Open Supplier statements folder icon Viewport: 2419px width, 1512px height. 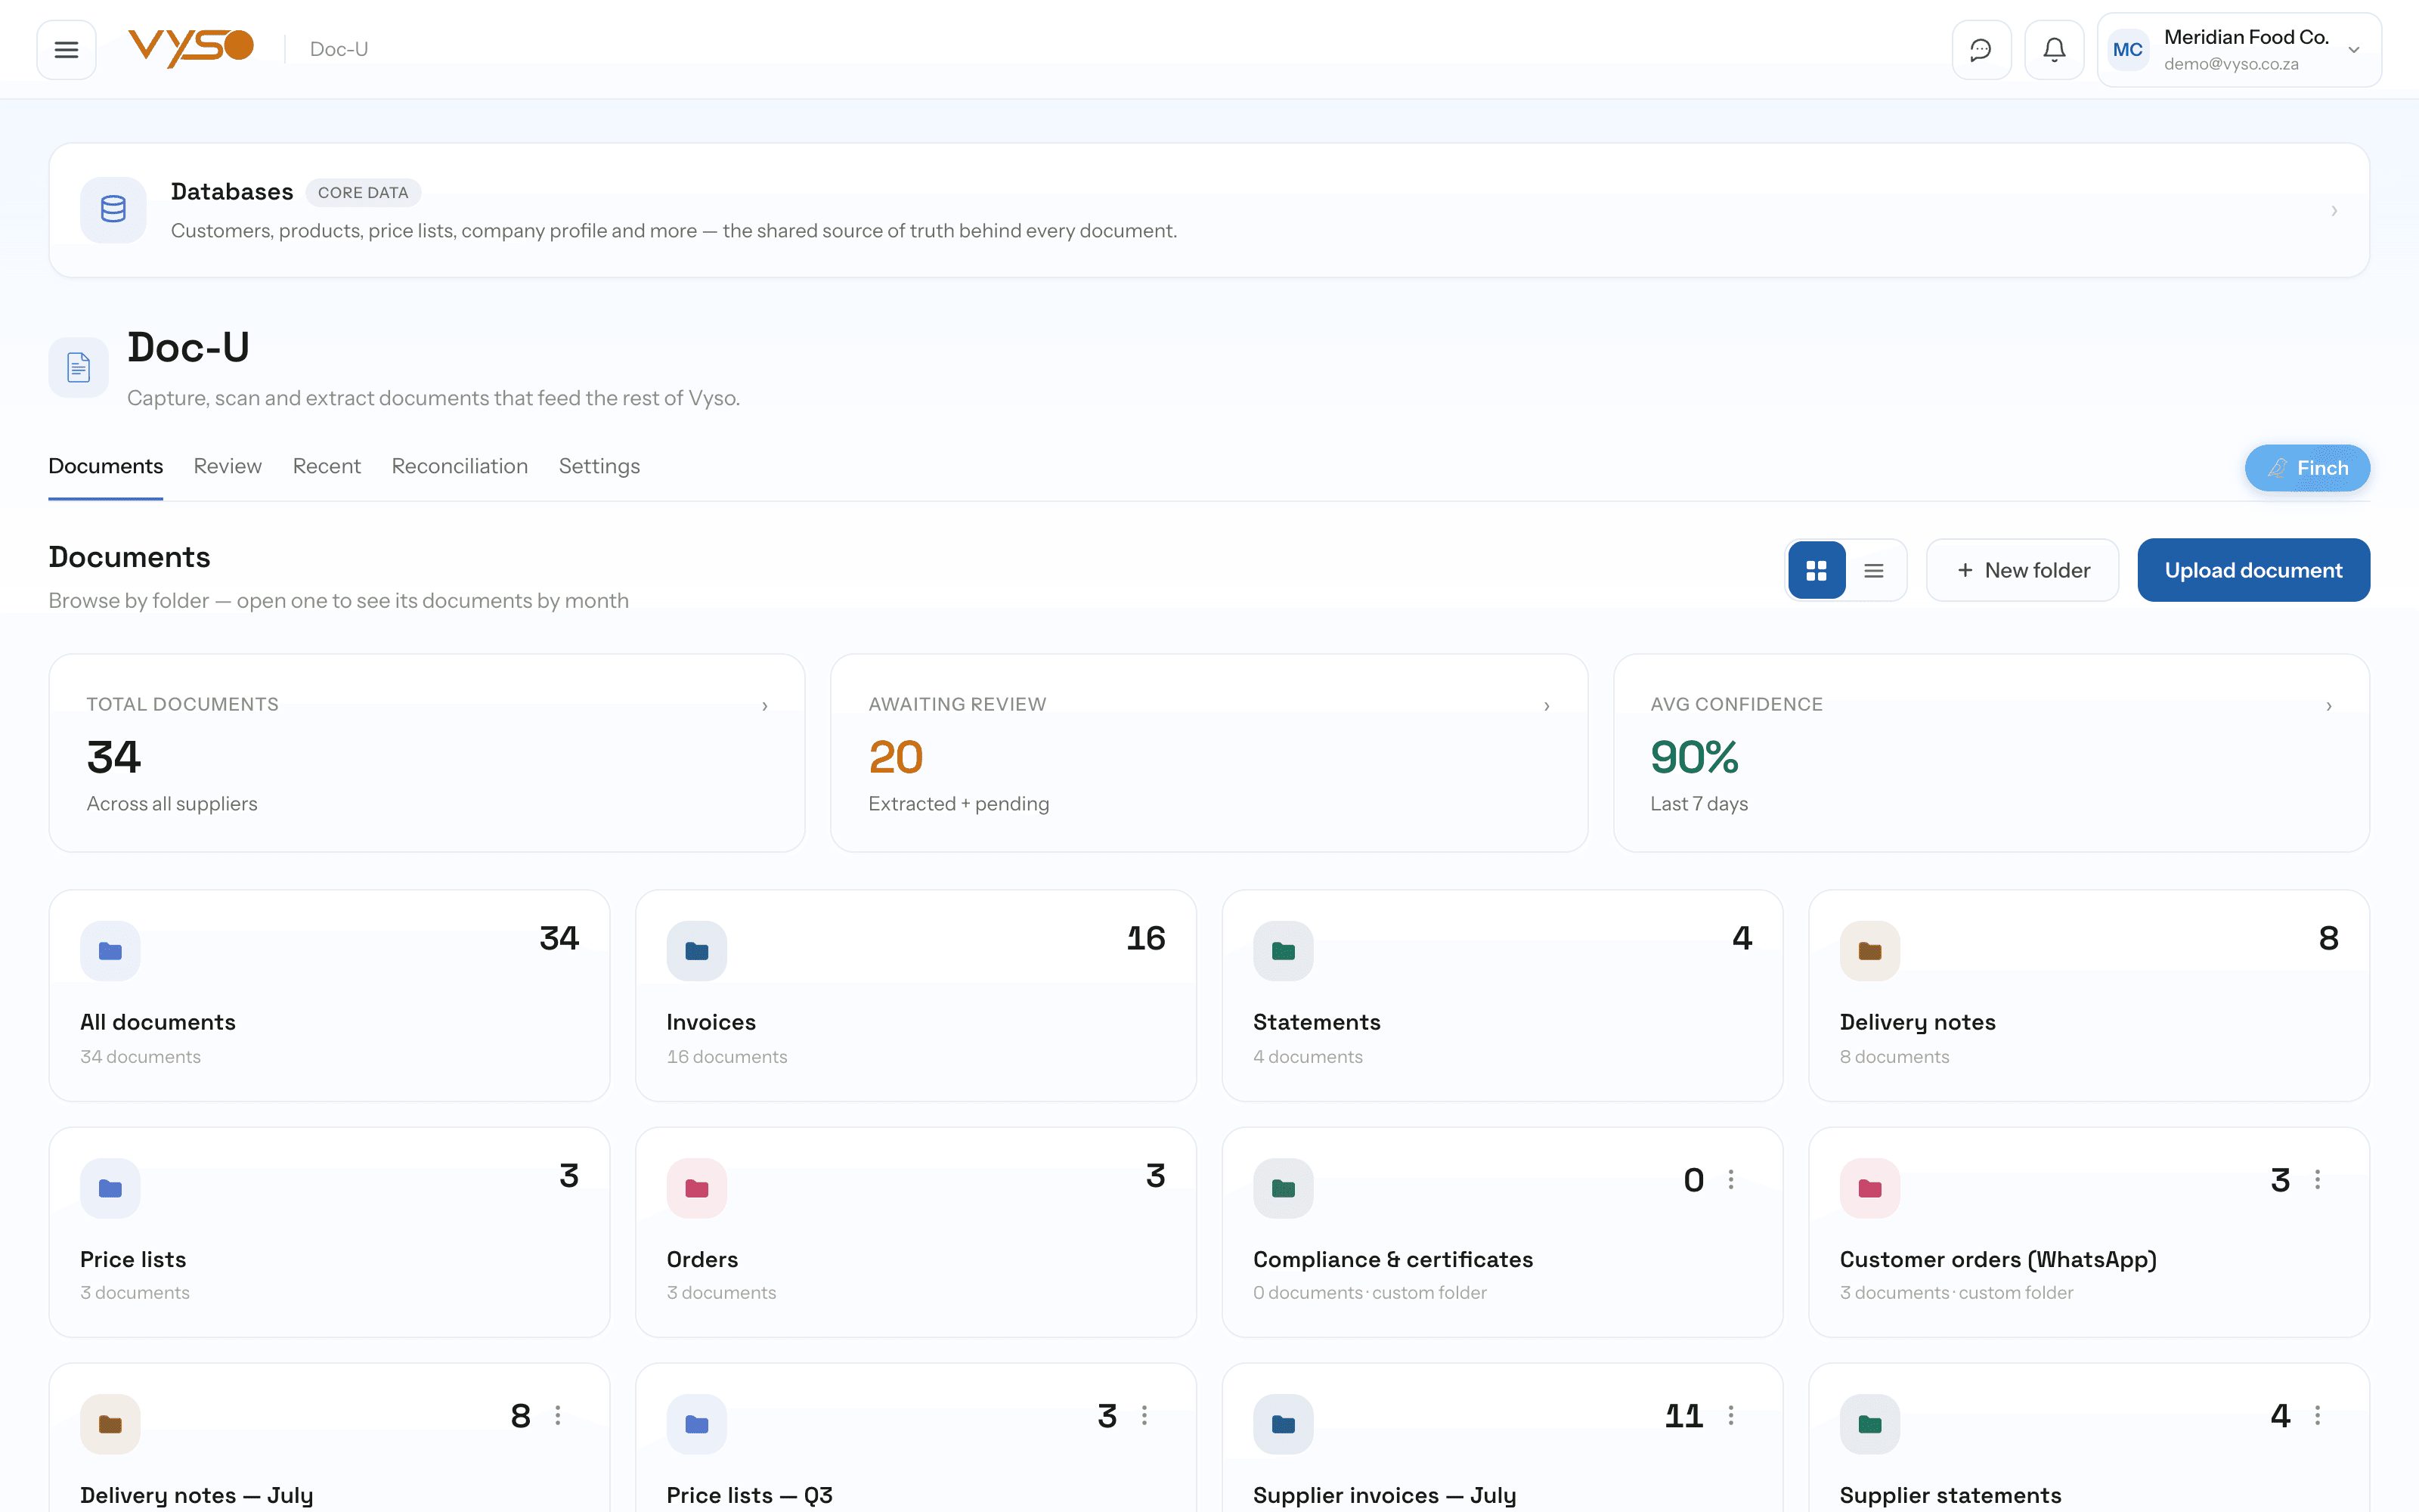tap(1869, 1424)
